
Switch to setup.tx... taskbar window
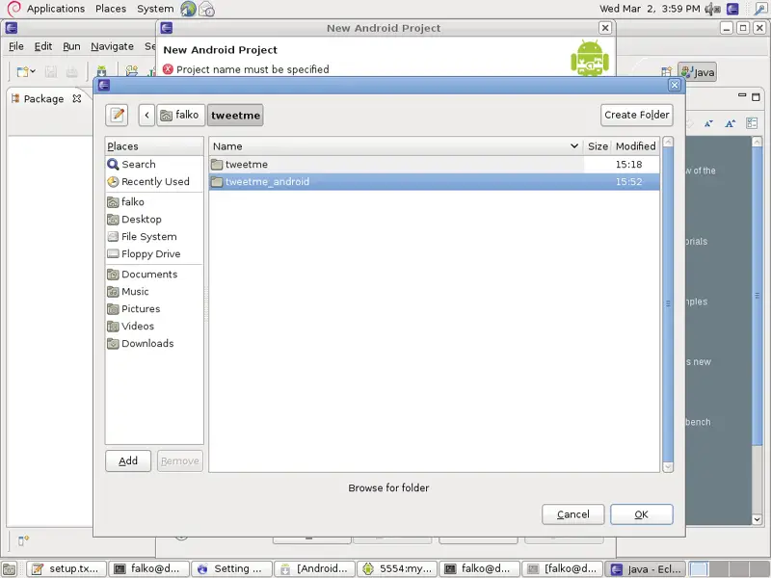point(66,569)
